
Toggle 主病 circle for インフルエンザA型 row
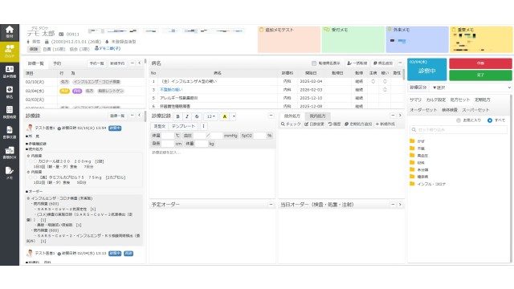[x=373, y=81]
